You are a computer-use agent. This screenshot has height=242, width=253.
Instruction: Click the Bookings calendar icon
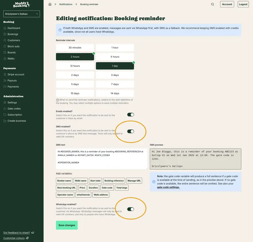[5, 34]
